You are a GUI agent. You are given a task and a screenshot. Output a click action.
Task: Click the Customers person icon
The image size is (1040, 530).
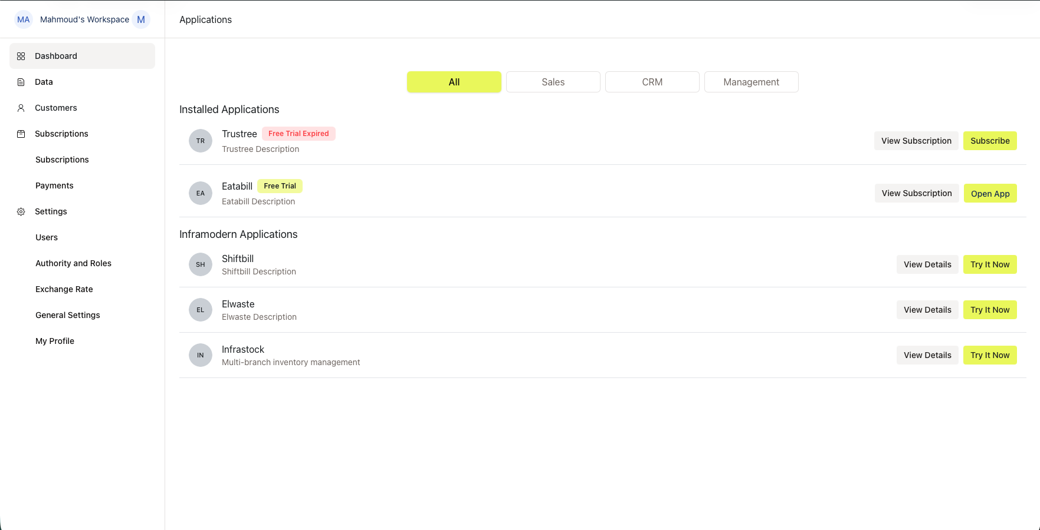21,108
